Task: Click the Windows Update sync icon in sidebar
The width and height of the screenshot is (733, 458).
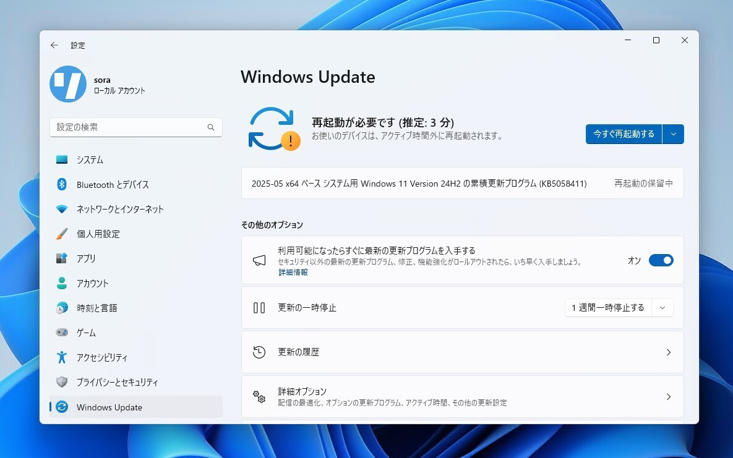Action: [62, 407]
